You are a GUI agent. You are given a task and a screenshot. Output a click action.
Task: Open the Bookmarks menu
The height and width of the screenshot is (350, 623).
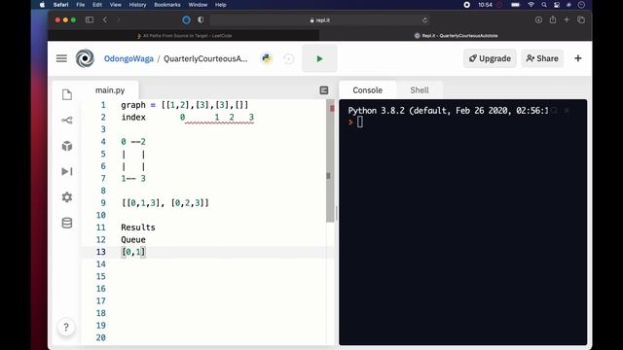[x=167, y=5]
